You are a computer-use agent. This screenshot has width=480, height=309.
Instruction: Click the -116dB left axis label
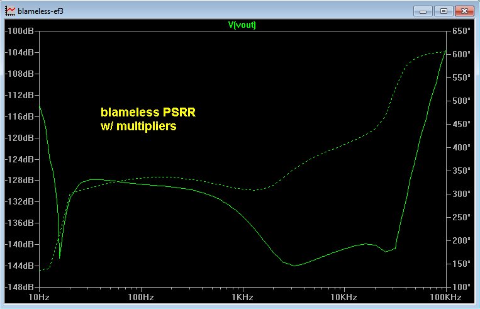[x=20, y=116]
